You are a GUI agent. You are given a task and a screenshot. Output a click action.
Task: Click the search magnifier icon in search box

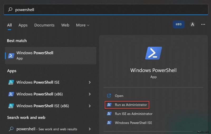pos(10,9)
